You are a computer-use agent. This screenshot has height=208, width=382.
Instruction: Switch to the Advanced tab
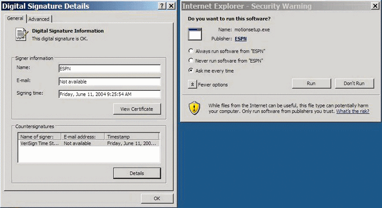click(39, 19)
